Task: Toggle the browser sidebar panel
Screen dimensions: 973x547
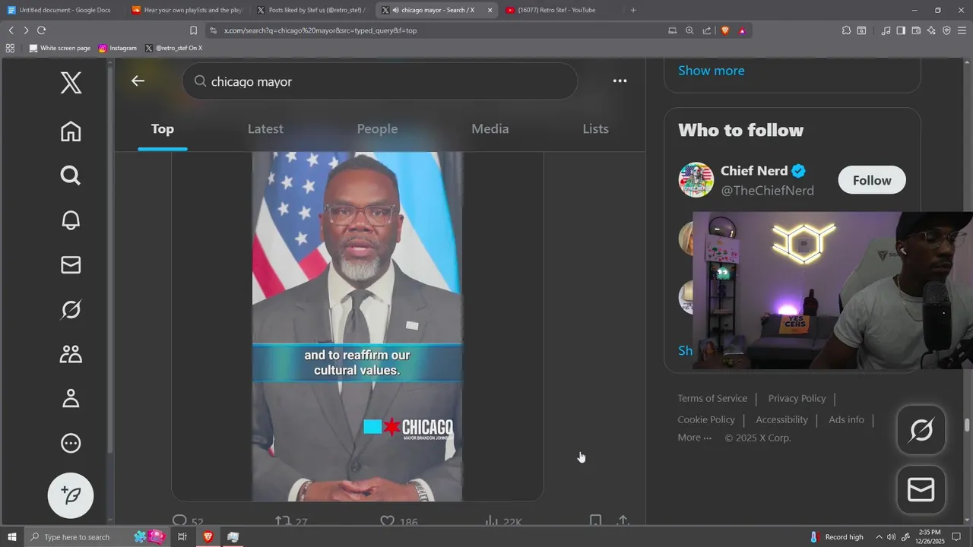Action: pos(901,30)
